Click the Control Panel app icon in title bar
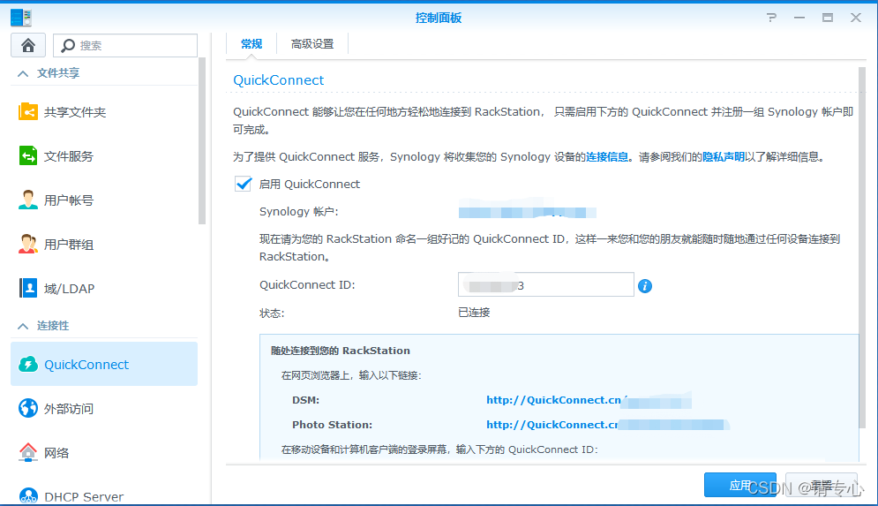The image size is (878, 506). (x=21, y=18)
